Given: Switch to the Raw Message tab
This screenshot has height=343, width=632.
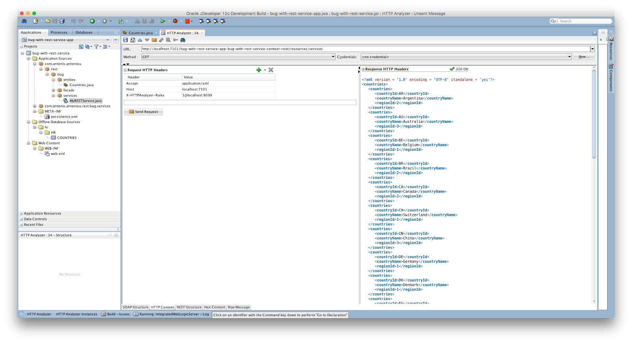Looking at the screenshot, I should tap(239, 307).
